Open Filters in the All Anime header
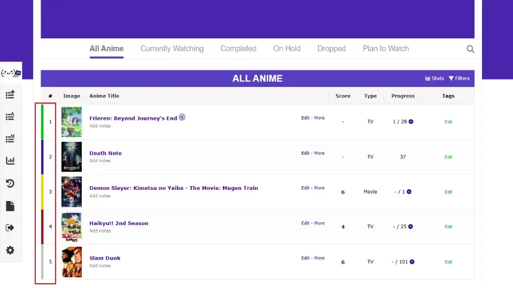 459,78
